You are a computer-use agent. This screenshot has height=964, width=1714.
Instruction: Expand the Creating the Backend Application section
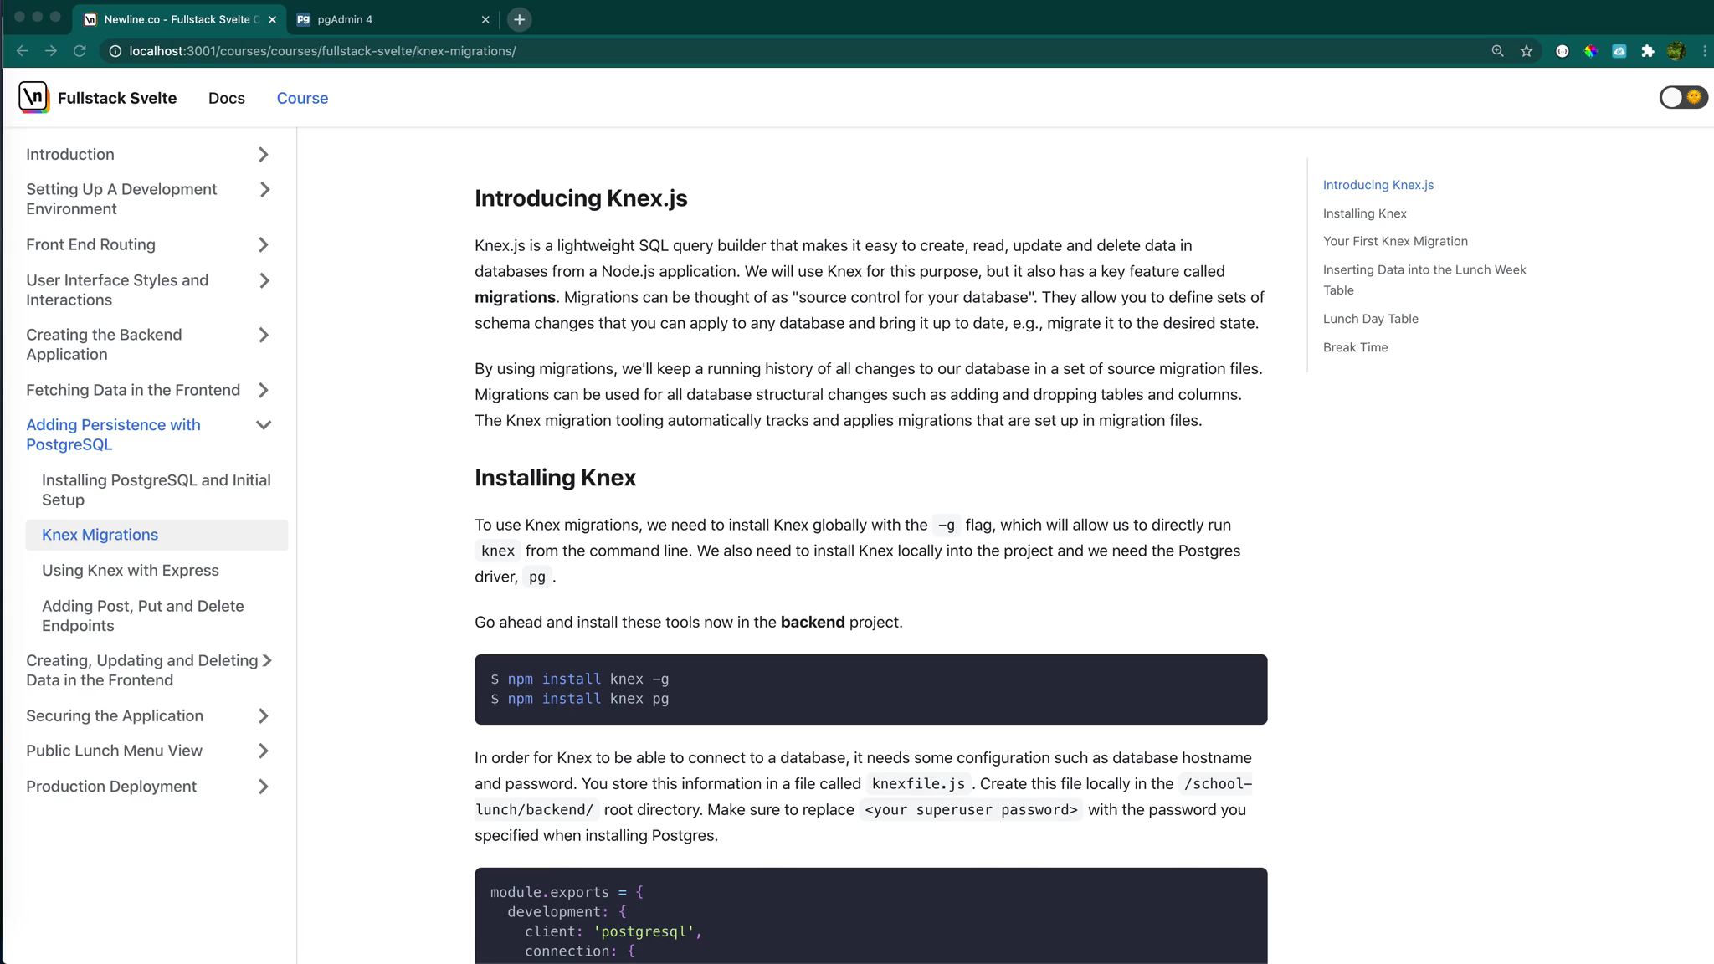point(264,334)
